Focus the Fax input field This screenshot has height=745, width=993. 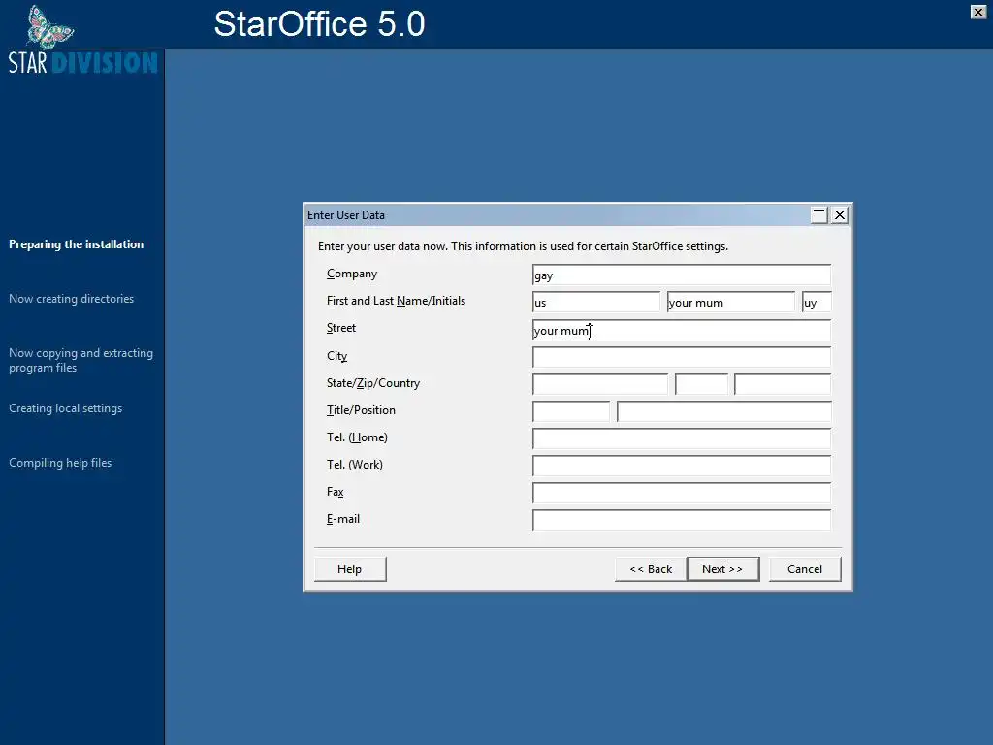tap(682, 493)
